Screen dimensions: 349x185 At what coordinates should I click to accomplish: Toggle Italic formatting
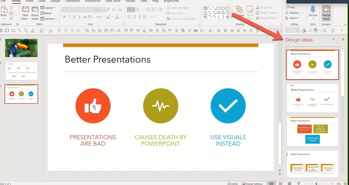click(x=70, y=17)
